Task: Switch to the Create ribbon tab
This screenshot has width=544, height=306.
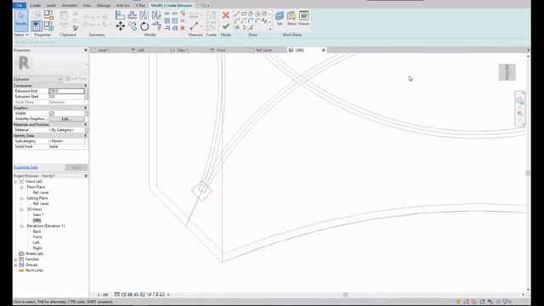Action: tap(35, 6)
